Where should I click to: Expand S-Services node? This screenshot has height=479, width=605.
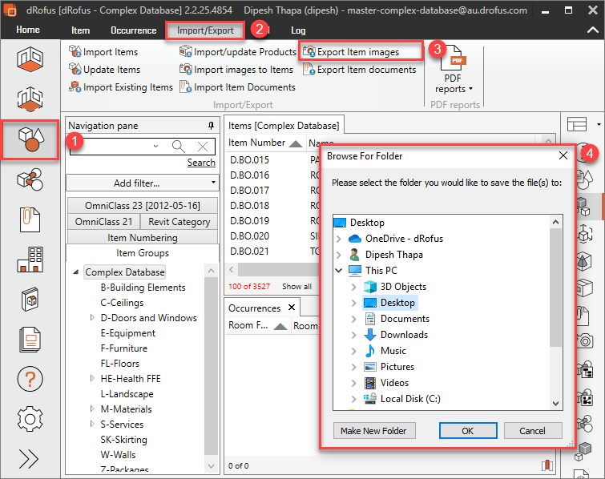click(x=92, y=424)
